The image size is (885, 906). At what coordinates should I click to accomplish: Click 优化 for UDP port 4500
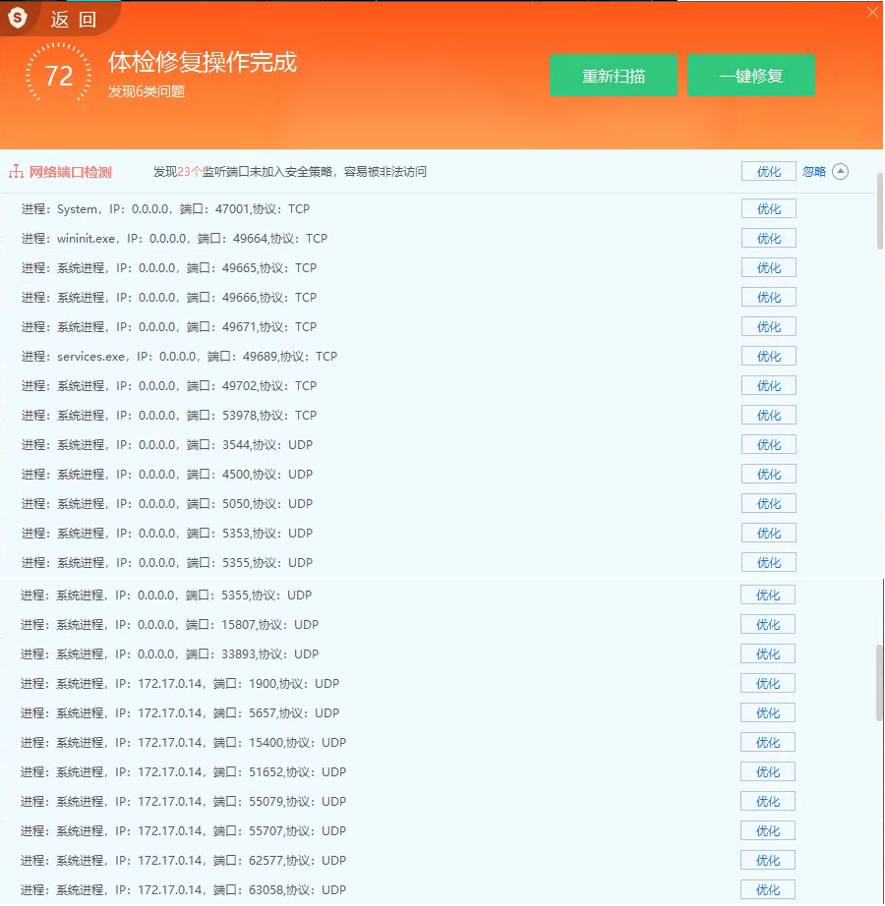click(x=769, y=475)
